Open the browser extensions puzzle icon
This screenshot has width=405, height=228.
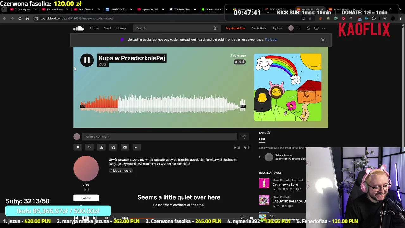click(x=374, y=18)
